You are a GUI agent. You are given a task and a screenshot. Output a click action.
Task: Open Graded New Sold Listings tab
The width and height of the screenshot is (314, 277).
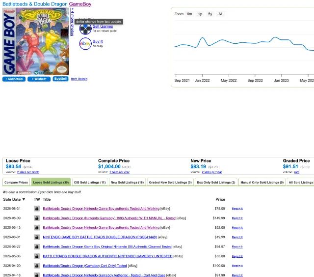[170, 182]
